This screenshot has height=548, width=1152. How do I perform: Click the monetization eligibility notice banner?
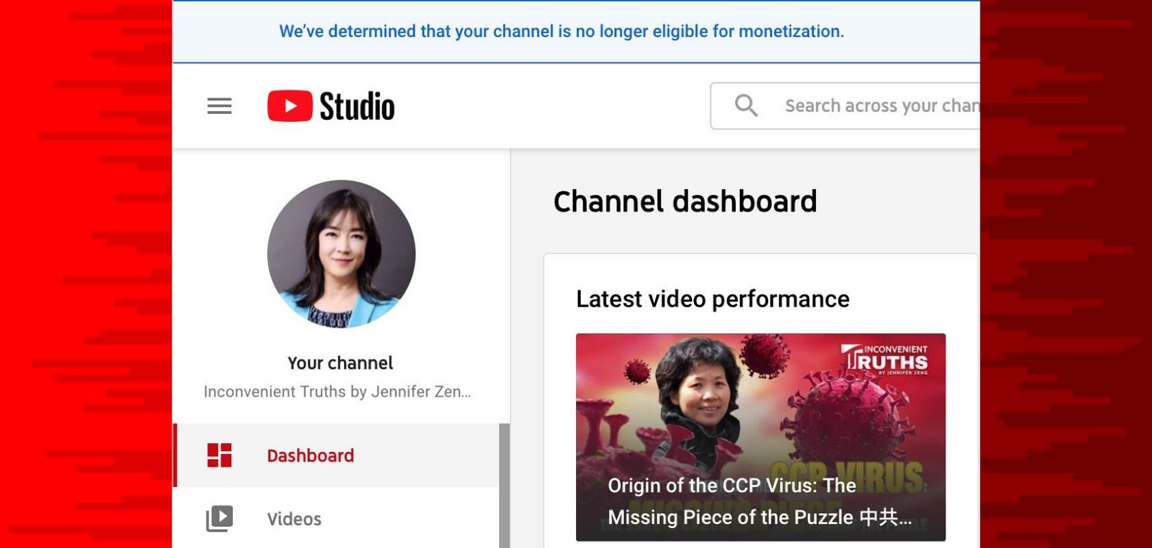point(576,32)
